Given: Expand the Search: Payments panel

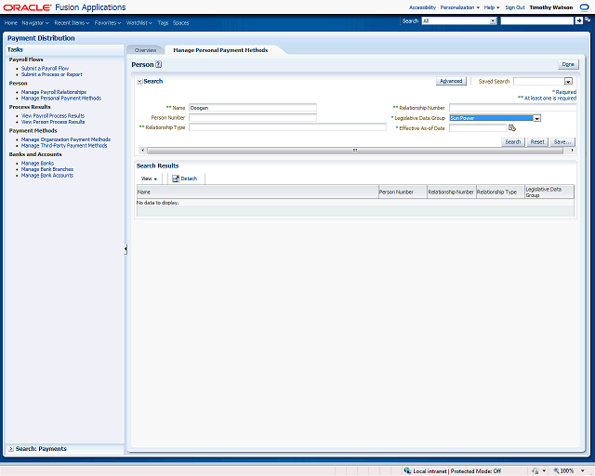Looking at the screenshot, I should 10,449.
